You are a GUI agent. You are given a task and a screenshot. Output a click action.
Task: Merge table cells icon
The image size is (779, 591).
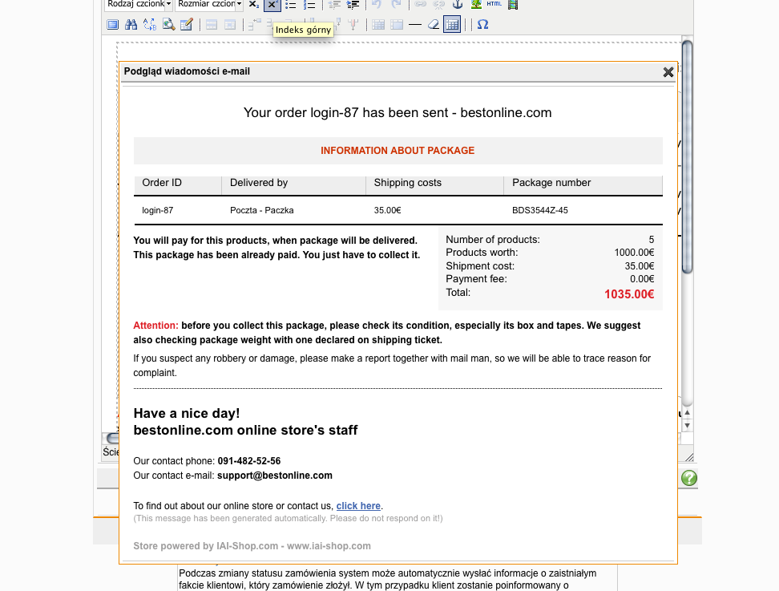coord(397,24)
